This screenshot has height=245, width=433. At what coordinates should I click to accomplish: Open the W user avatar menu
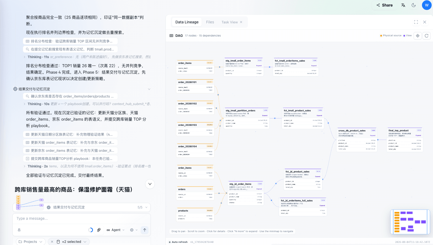427,5
